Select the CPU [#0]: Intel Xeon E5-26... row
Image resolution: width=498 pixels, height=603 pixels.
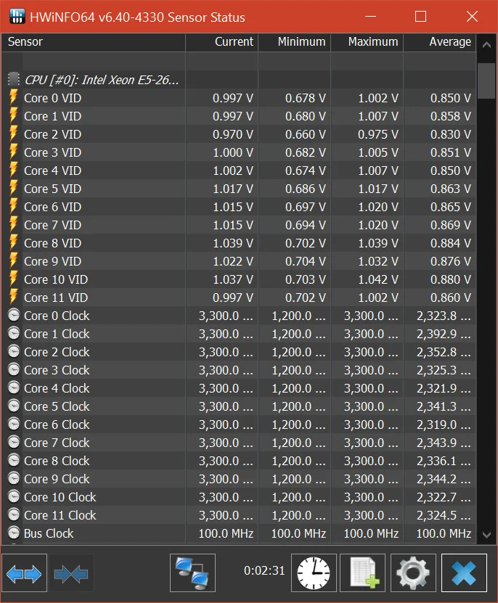[239, 80]
